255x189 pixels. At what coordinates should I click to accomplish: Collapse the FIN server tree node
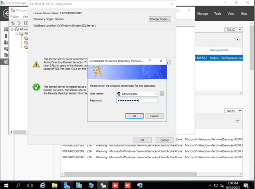coord(17,34)
